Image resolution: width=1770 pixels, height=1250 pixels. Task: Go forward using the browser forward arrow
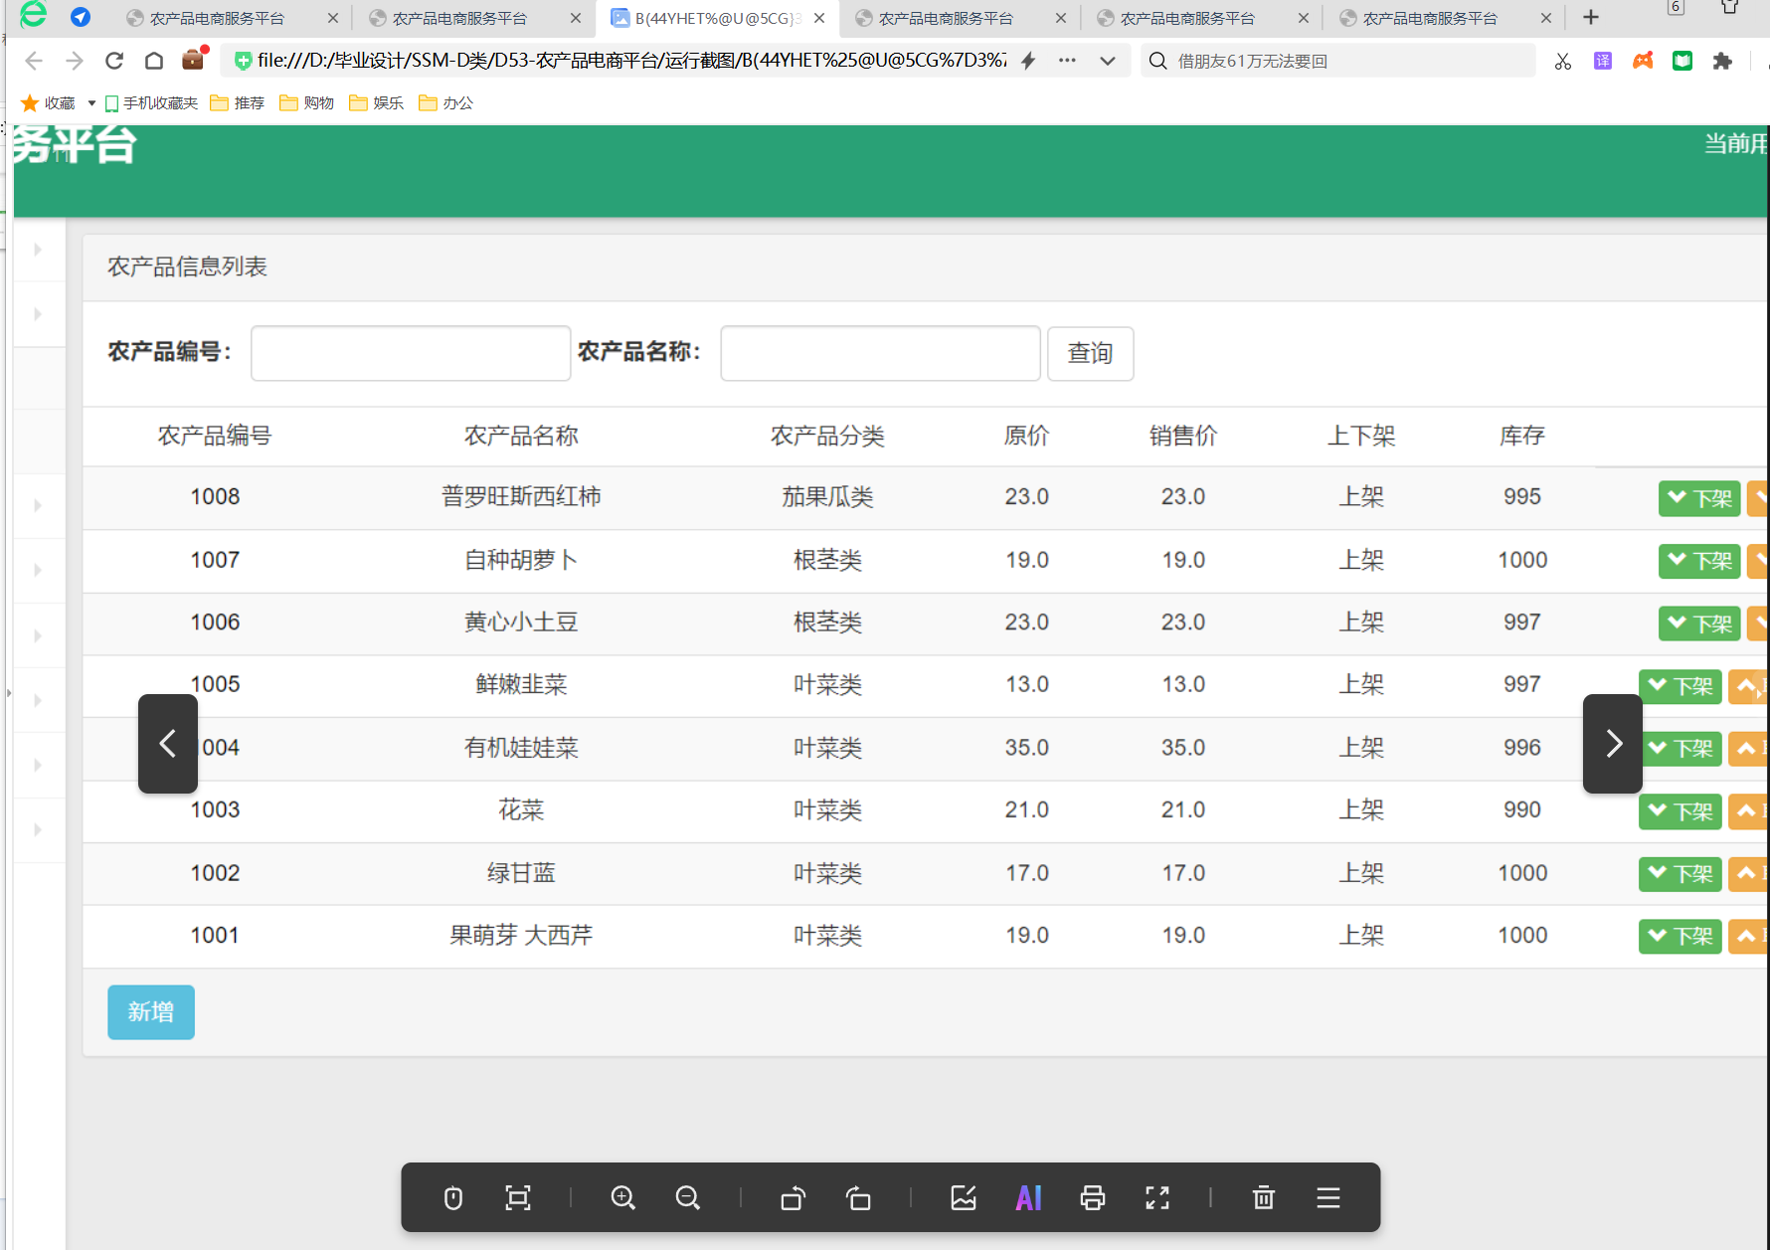(x=75, y=61)
